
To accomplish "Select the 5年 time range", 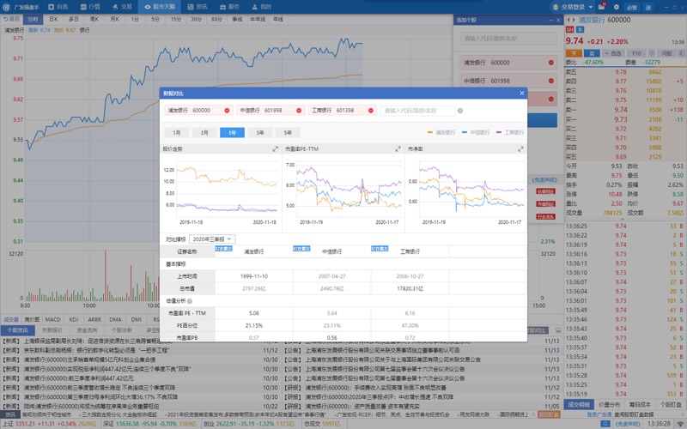I will click(x=287, y=133).
